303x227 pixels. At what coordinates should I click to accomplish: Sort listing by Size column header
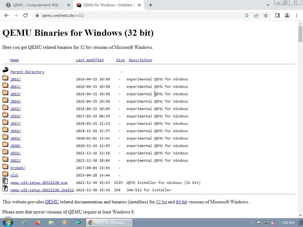[x=120, y=60]
